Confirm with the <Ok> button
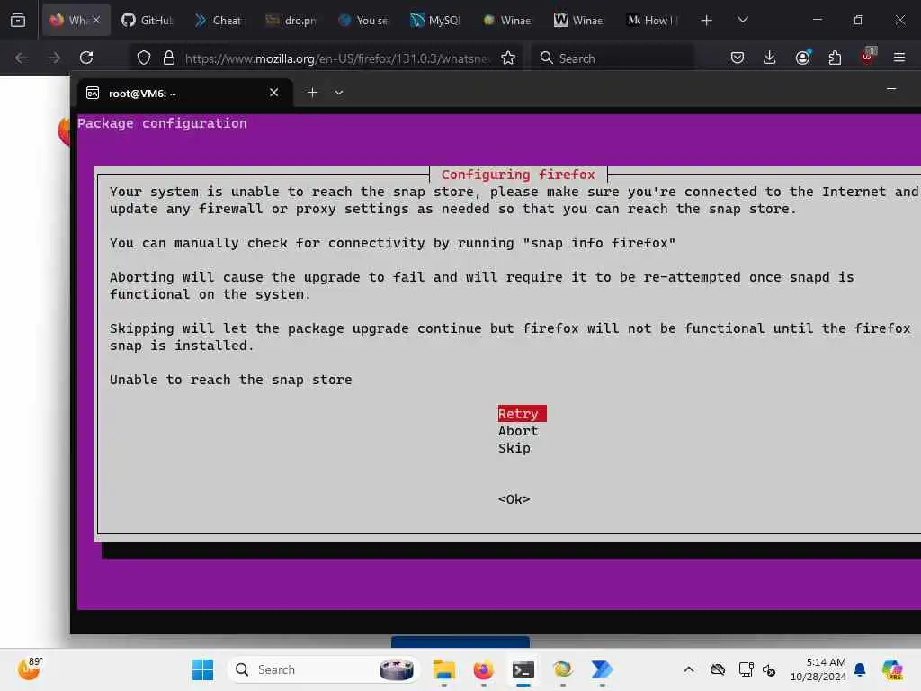The image size is (921, 691). (514, 498)
